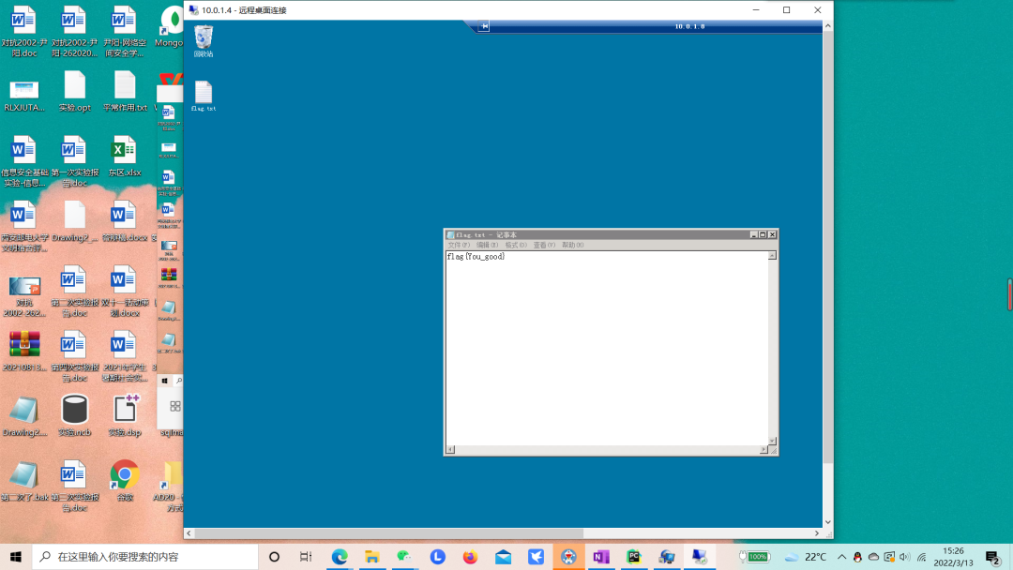
Task: Click the Notepad vertical scrollbar up arrow
Action: tap(772, 256)
